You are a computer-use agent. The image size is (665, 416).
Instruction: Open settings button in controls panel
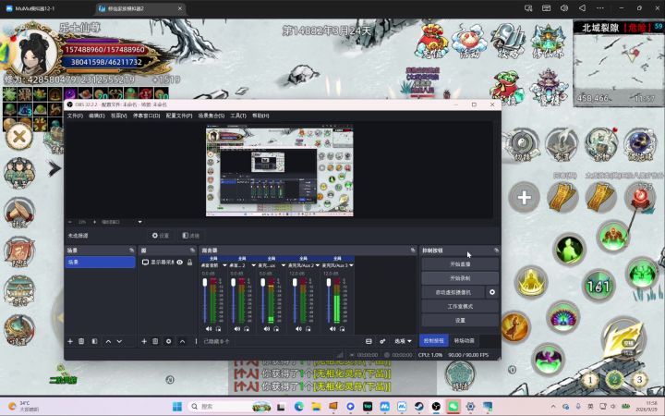[x=460, y=320]
